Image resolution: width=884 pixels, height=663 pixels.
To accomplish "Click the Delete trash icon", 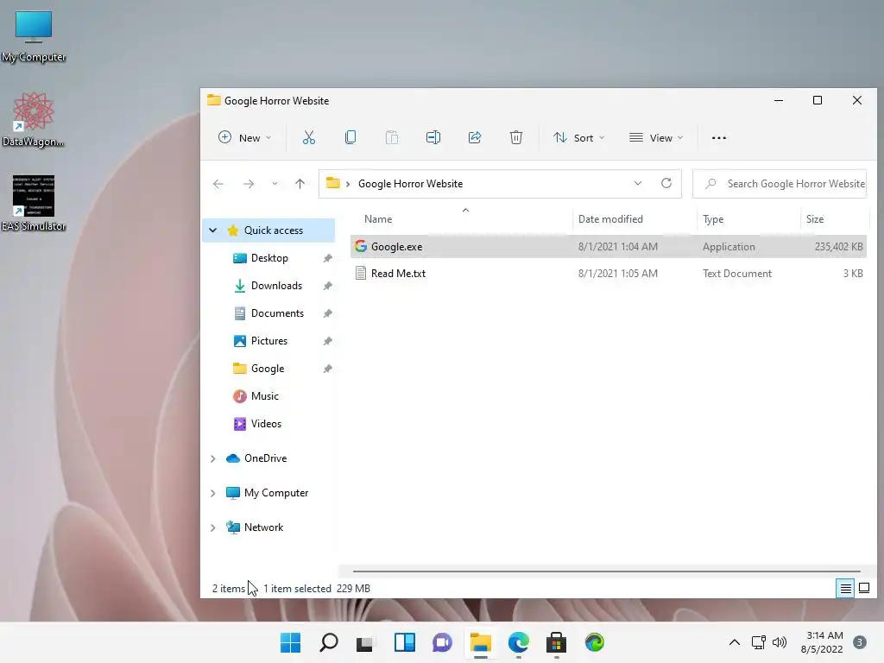I will [x=516, y=137].
